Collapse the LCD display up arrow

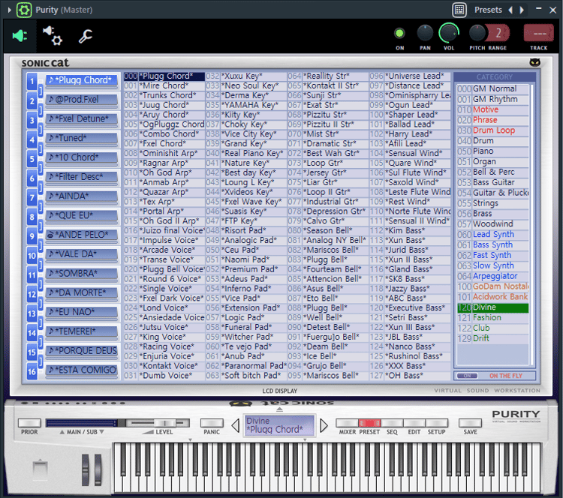pos(279,409)
